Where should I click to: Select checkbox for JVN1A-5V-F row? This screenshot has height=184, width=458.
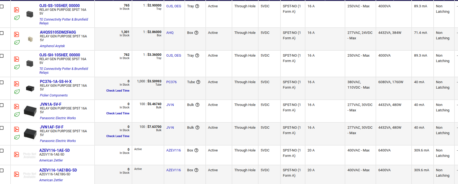tap(2, 105)
